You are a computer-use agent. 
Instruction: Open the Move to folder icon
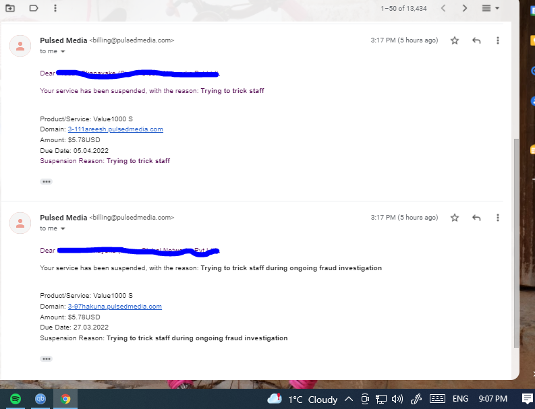point(10,8)
